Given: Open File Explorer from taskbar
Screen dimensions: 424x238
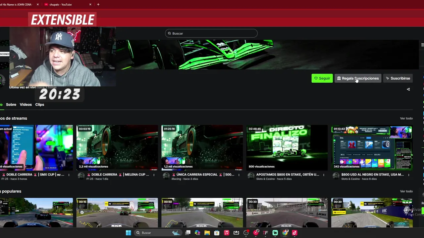Looking at the screenshot, I should point(207,233).
